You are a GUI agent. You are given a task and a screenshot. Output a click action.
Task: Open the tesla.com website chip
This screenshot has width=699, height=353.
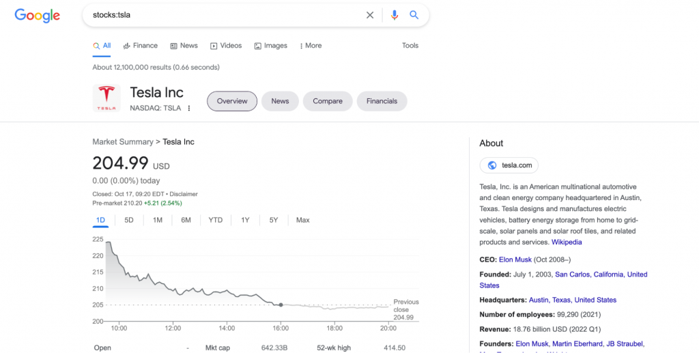[x=509, y=165]
